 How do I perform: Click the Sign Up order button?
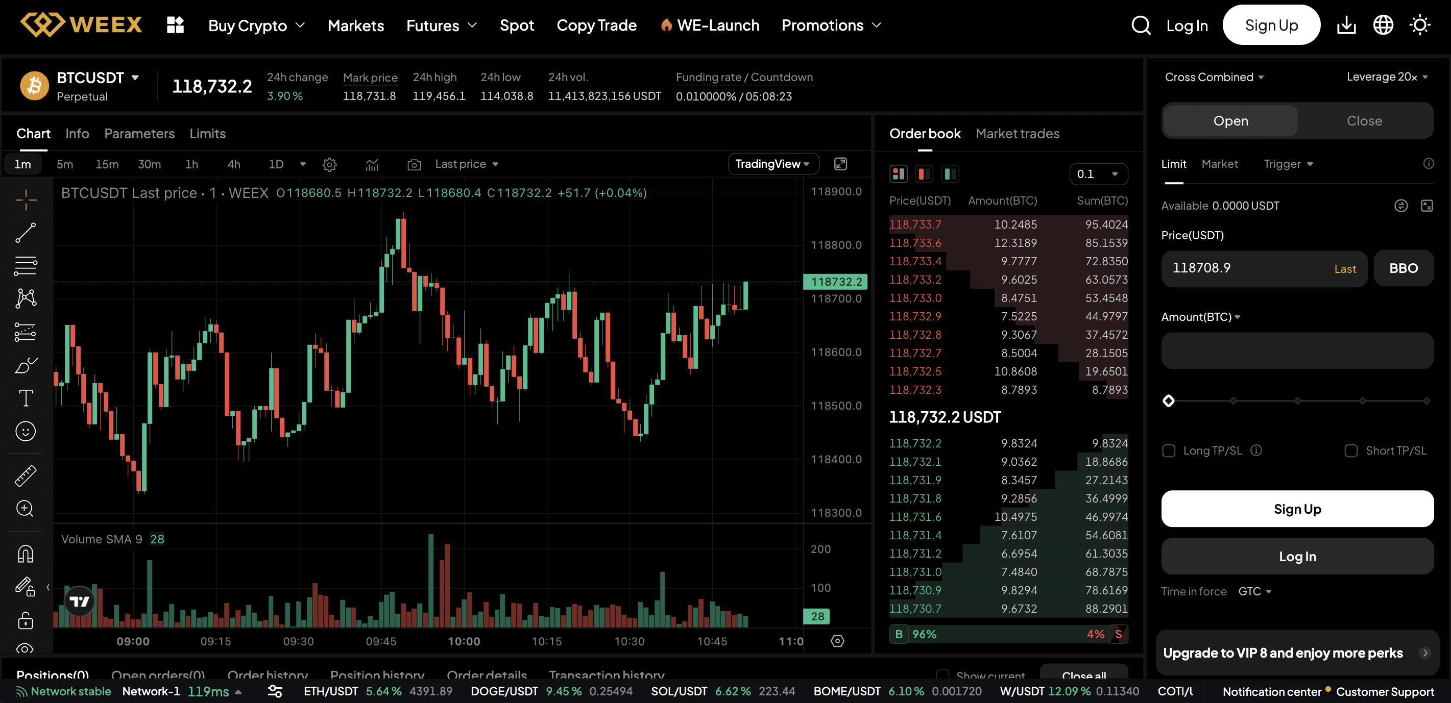click(x=1297, y=508)
